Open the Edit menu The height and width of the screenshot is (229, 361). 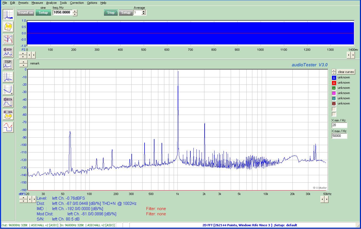point(13,3)
